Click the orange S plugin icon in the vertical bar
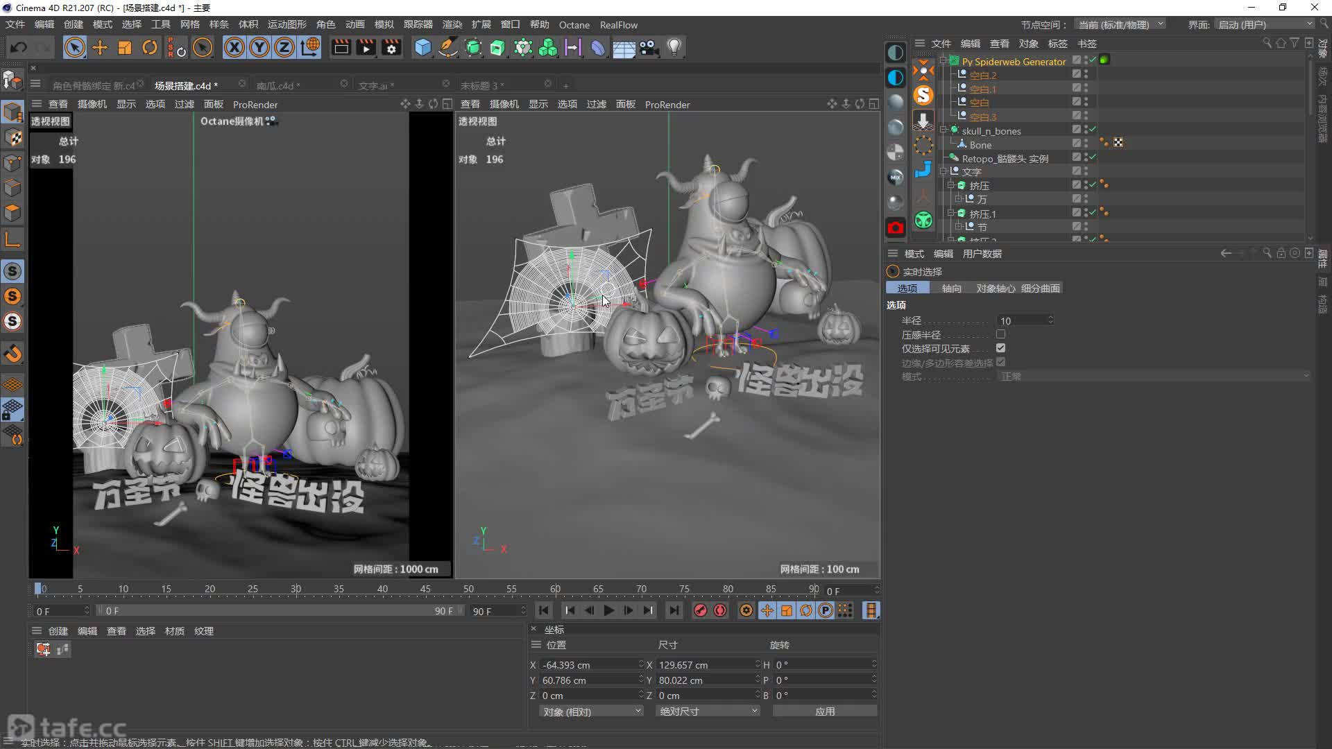The image size is (1332, 749). (923, 95)
